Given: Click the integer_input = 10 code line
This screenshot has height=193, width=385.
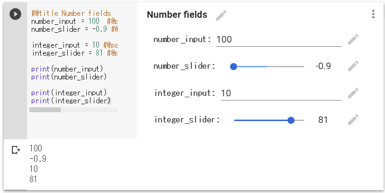Looking at the screenshot, I should pos(70,45).
